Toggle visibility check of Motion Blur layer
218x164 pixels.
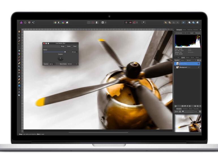[x=198, y=64]
